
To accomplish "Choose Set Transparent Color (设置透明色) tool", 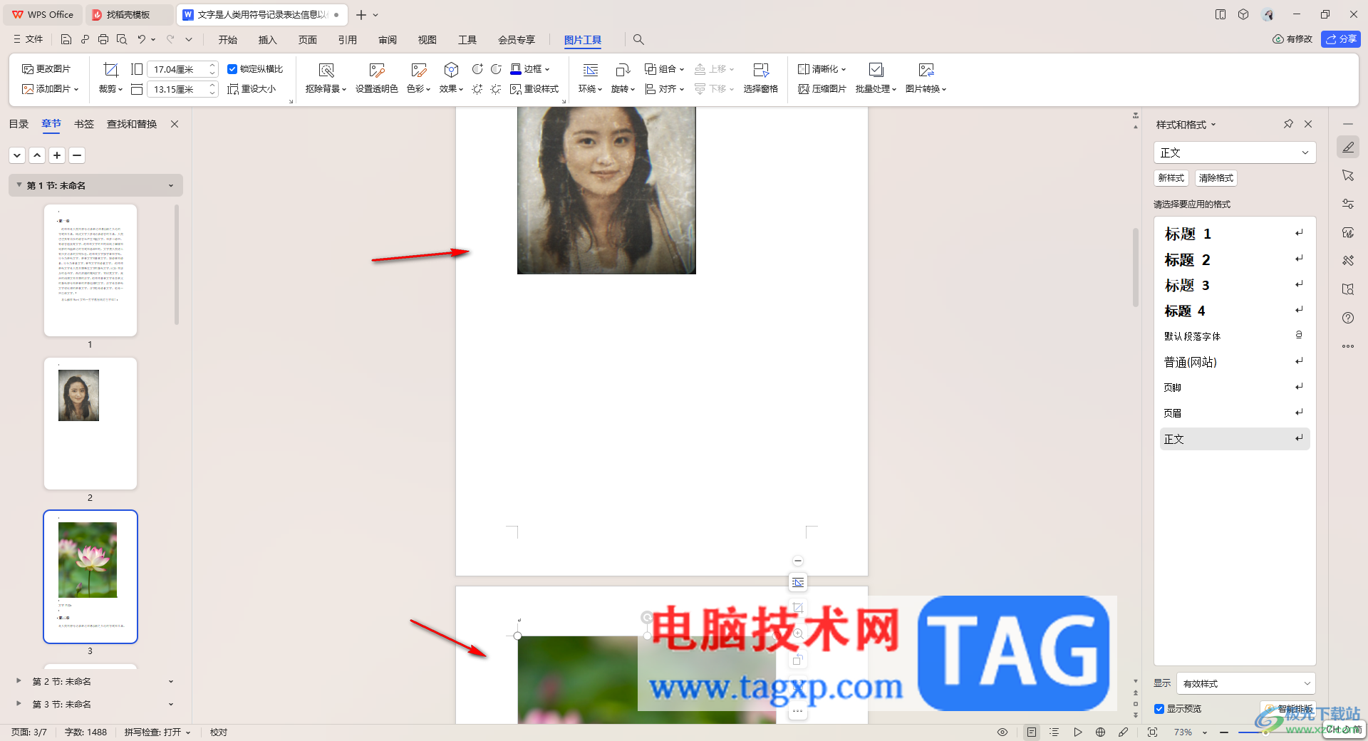I will tap(376, 78).
